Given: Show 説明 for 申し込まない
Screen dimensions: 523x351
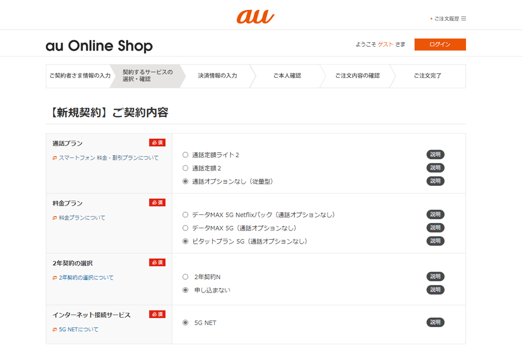Looking at the screenshot, I should [x=435, y=290].
